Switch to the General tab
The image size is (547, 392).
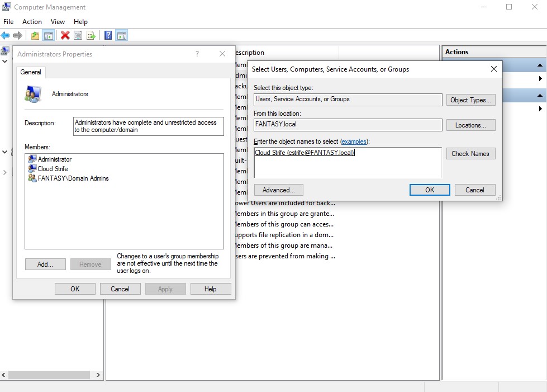30,72
